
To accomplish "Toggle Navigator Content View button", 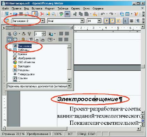I will [15, 40].
